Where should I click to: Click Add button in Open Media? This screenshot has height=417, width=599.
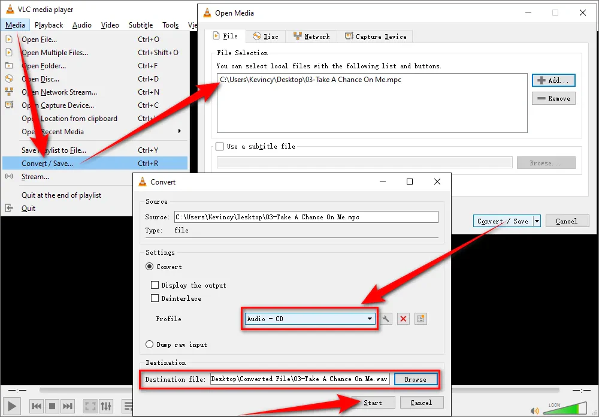(x=553, y=80)
